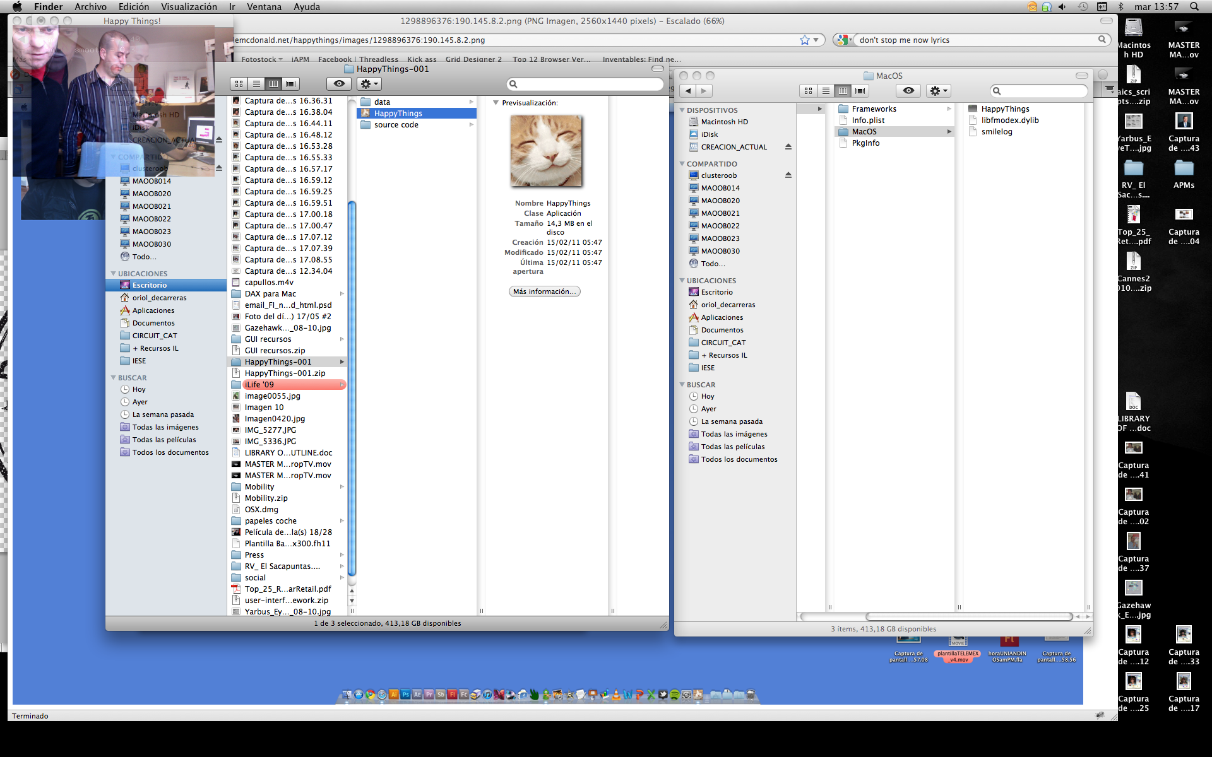Viewport: 1212px width, 757px height.
Task: Collapse DISPOSITIVOS section in MacOS window sidebar
Action: (682, 110)
